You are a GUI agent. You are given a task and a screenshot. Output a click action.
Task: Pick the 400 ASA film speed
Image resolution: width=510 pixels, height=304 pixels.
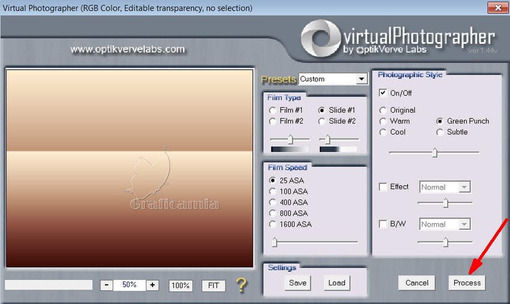click(272, 202)
